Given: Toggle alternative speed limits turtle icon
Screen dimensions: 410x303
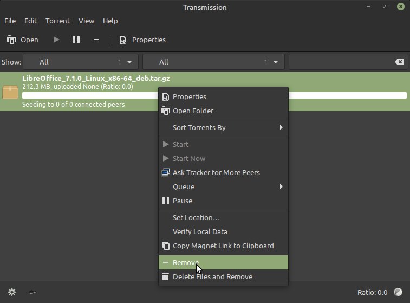Looking at the screenshot, I should pos(32,292).
